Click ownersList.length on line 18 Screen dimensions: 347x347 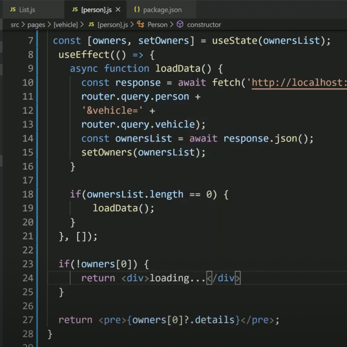[135, 194]
